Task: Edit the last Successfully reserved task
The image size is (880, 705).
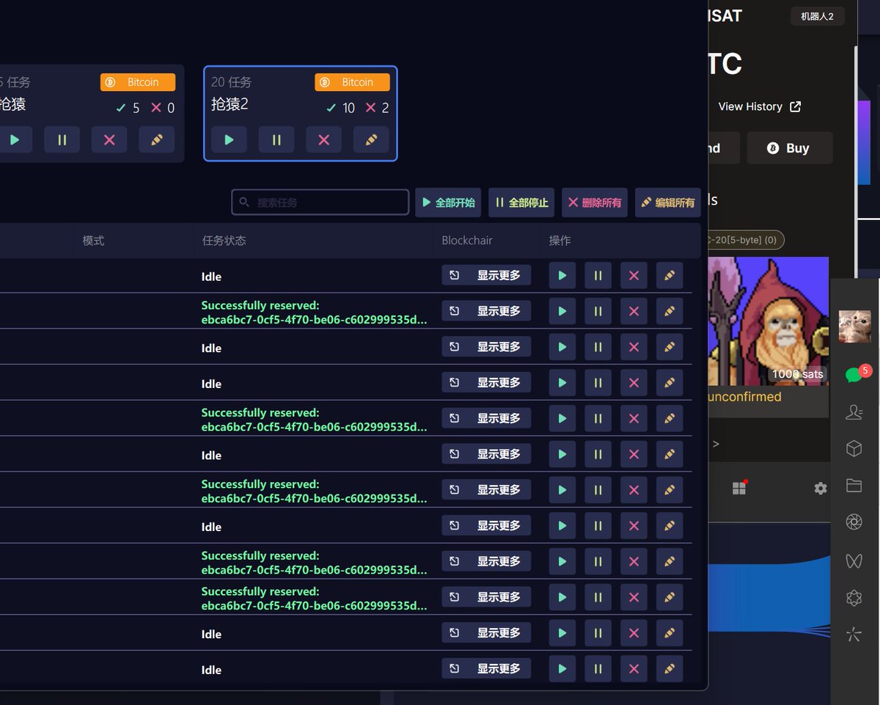Action: [670, 598]
